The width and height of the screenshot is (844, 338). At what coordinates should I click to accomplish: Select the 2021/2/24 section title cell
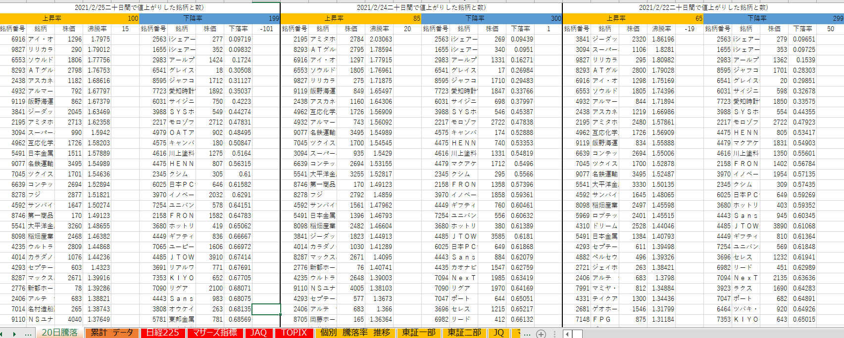[x=421, y=7]
